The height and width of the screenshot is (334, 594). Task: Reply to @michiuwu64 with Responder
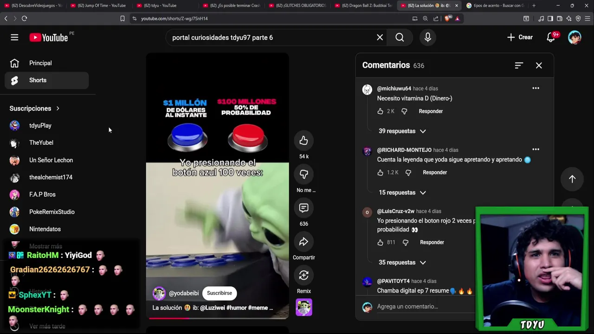431,111
